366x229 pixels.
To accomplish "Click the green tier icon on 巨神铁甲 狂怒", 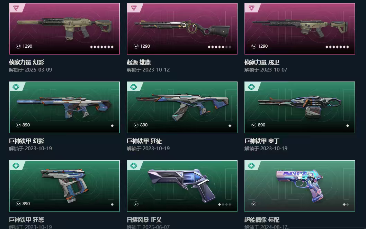I will click(x=16, y=166).
